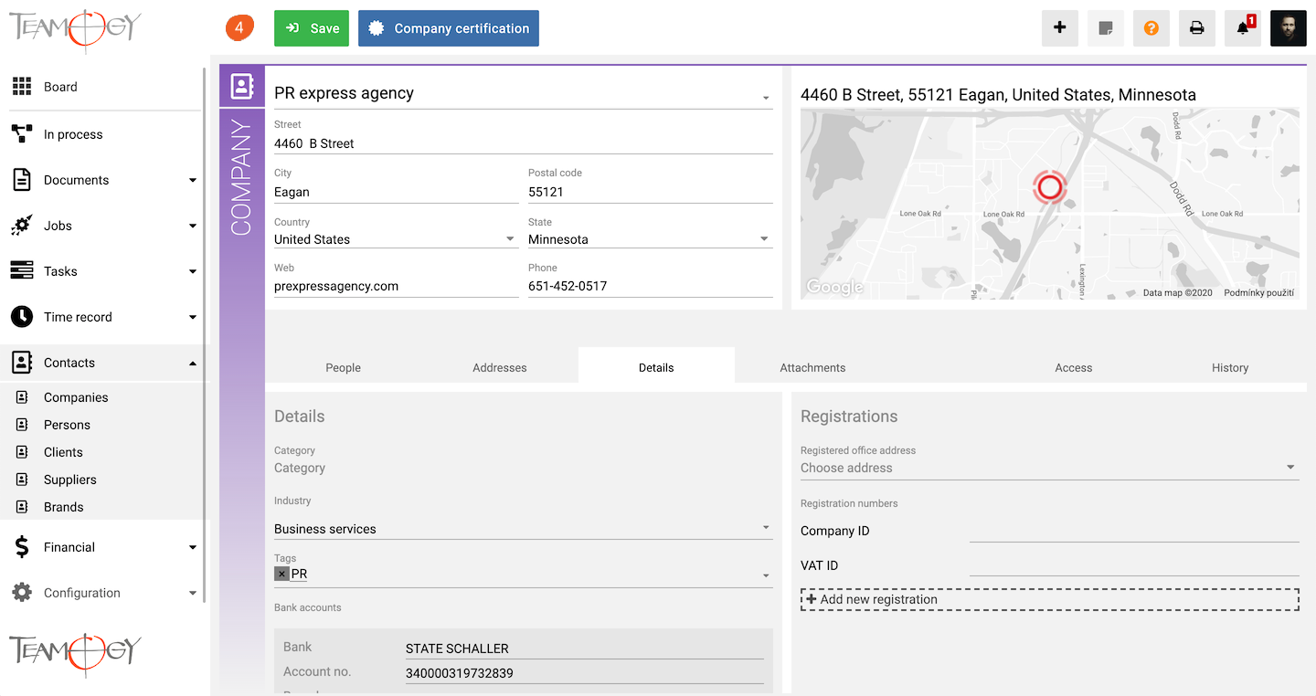
Task: Click the orange number 4 badge
Action: (239, 28)
